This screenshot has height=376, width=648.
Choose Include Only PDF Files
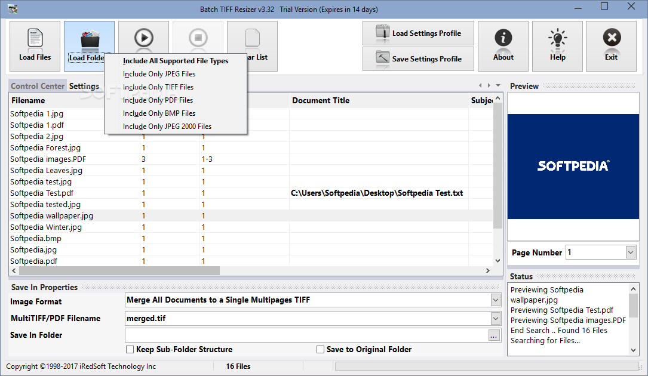176,100
